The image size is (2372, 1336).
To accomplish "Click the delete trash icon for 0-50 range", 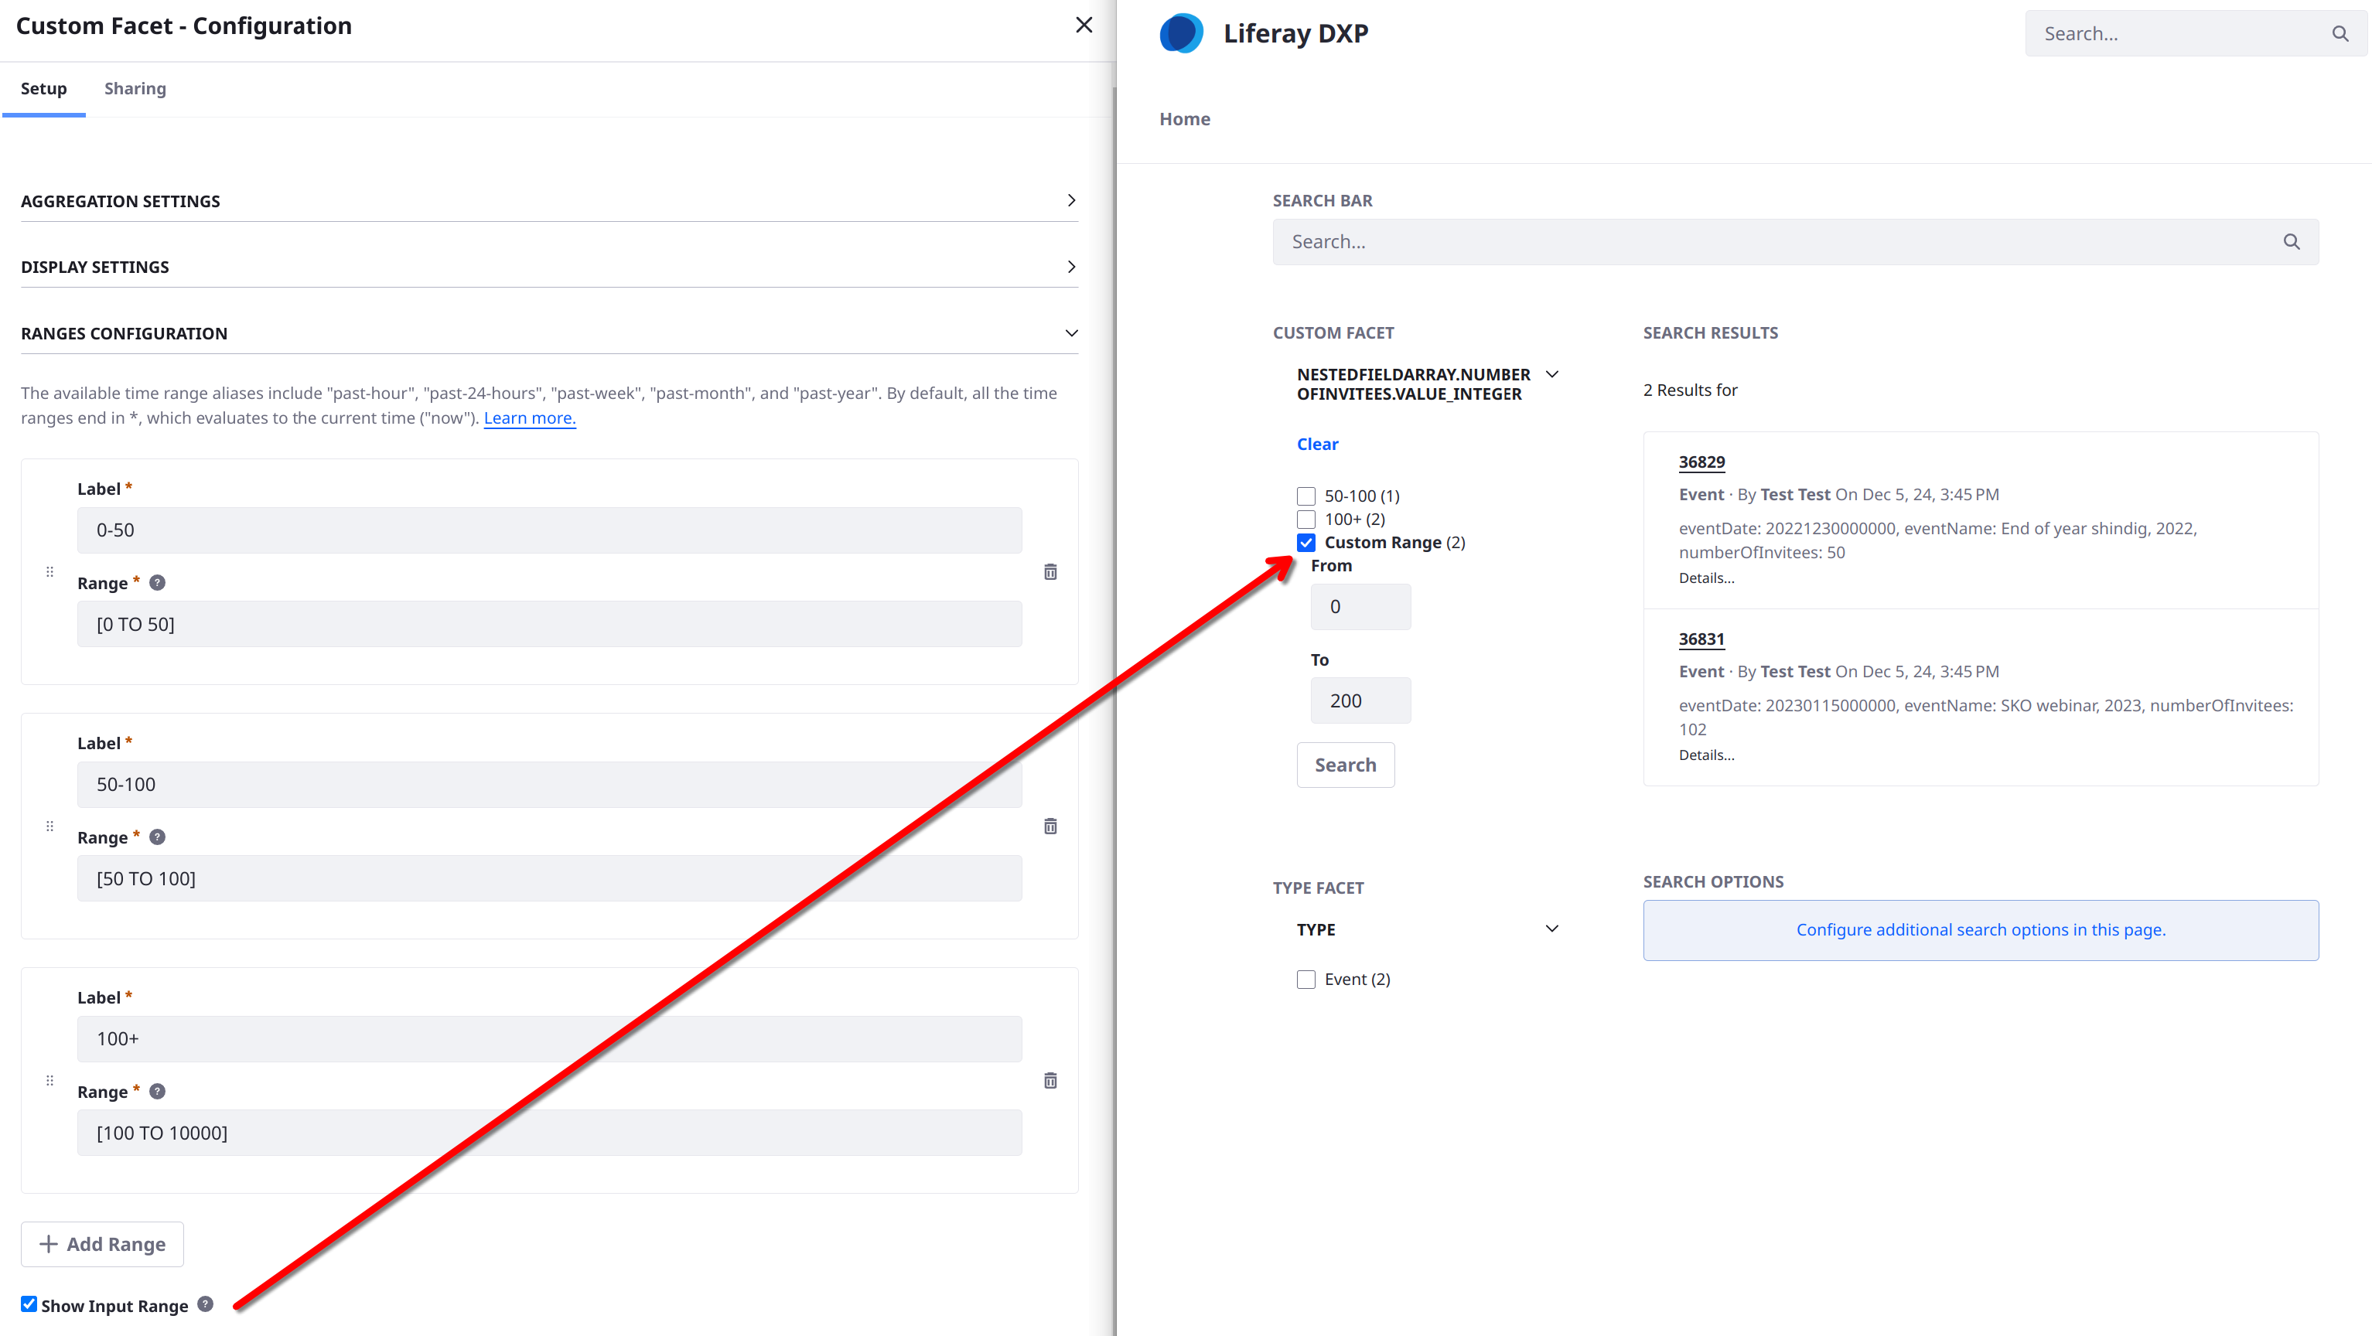I will [1051, 572].
